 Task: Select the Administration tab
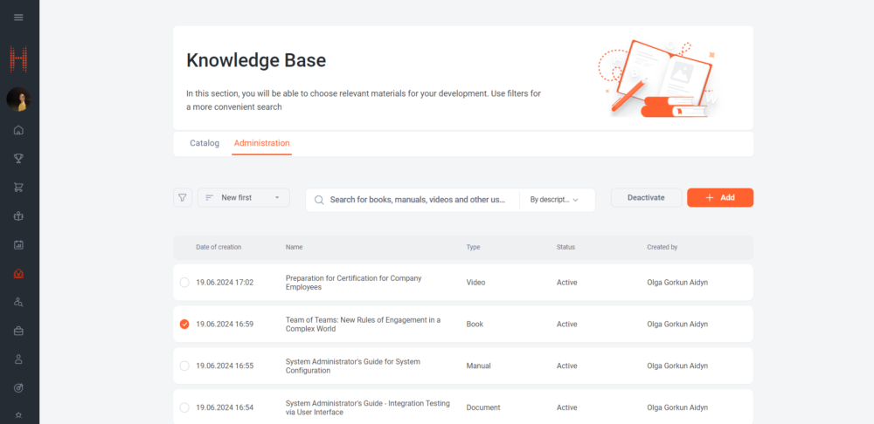tap(261, 143)
